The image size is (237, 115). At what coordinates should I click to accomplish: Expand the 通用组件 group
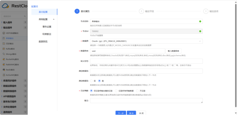[14, 112]
